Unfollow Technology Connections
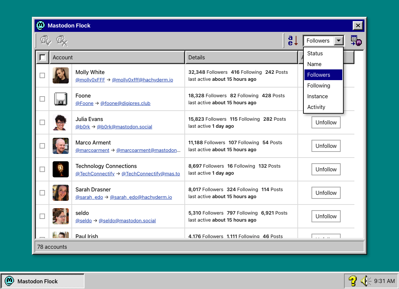The height and width of the screenshot is (289, 399). pyautogui.click(x=326, y=169)
